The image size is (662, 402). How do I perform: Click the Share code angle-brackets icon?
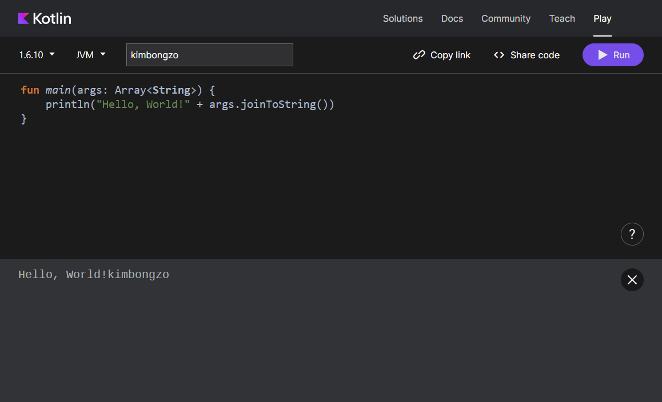pyautogui.click(x=498, y=55)
